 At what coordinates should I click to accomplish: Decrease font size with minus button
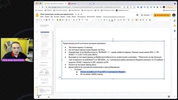pyautogui.click(x=96, y=20)
